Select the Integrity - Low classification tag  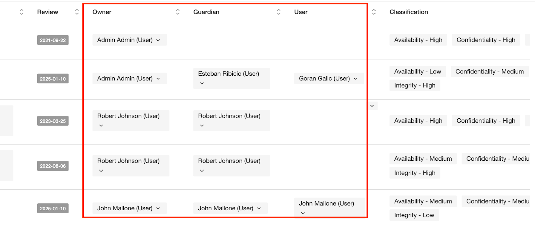pos(414,215)
